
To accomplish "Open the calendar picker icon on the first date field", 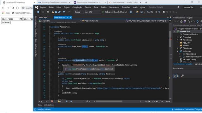I will [x=21, y=19].
